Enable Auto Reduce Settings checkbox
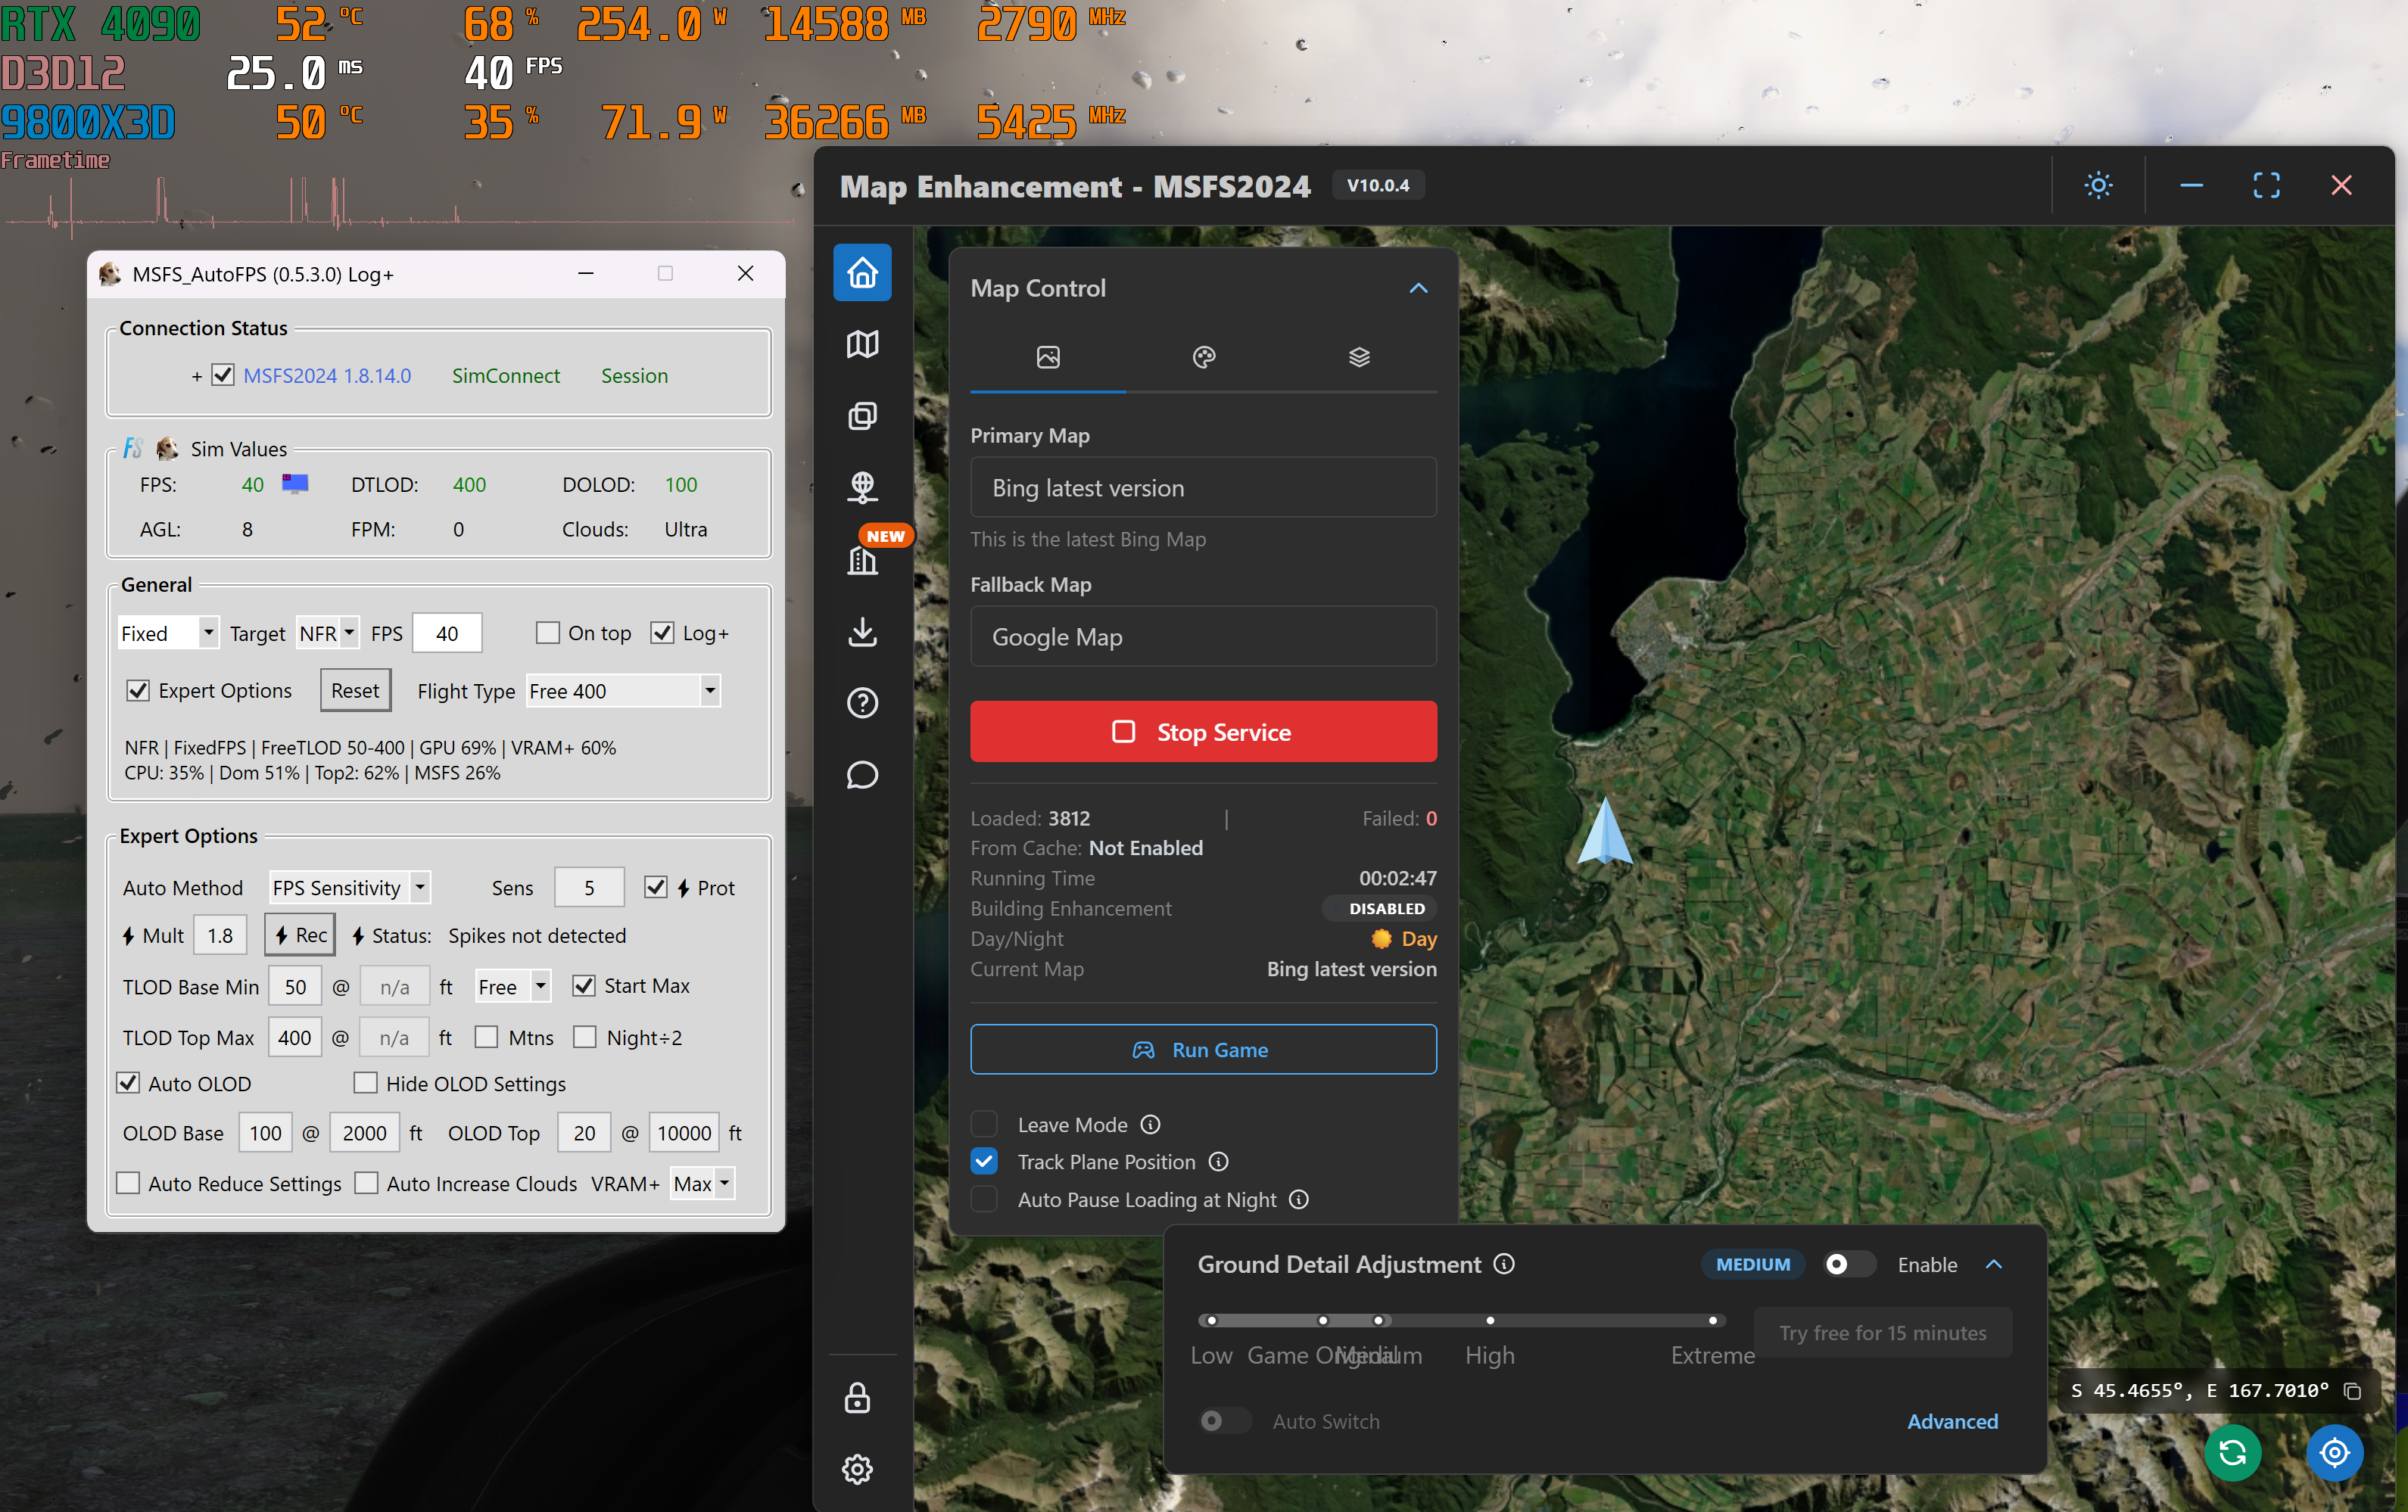This screenshot has width=2408, height=1512. point(128,1184)
